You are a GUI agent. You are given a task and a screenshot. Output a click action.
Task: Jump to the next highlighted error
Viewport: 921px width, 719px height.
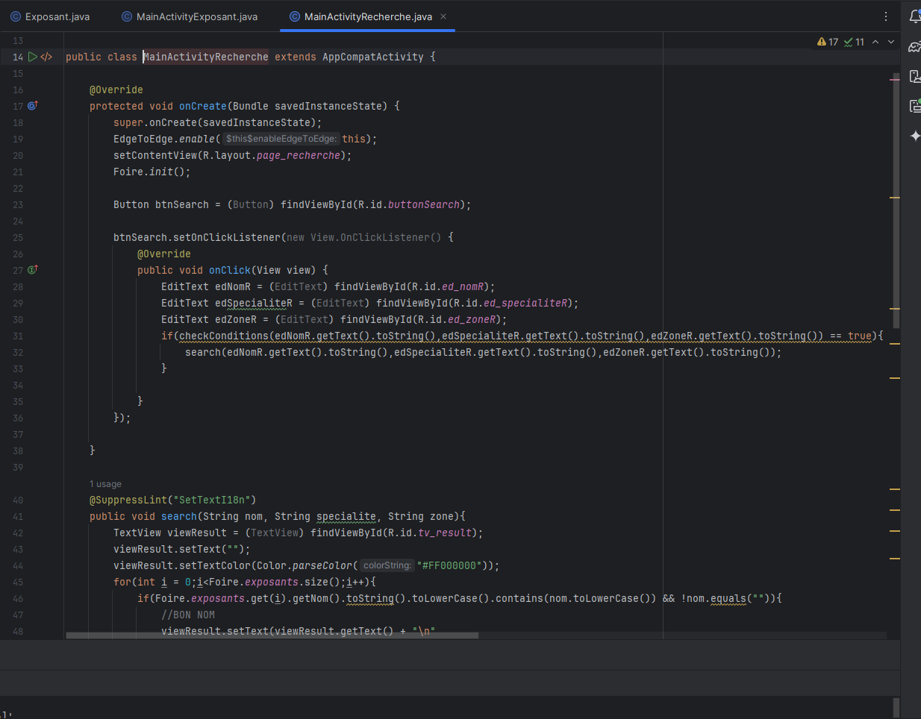tap(891, 42)
